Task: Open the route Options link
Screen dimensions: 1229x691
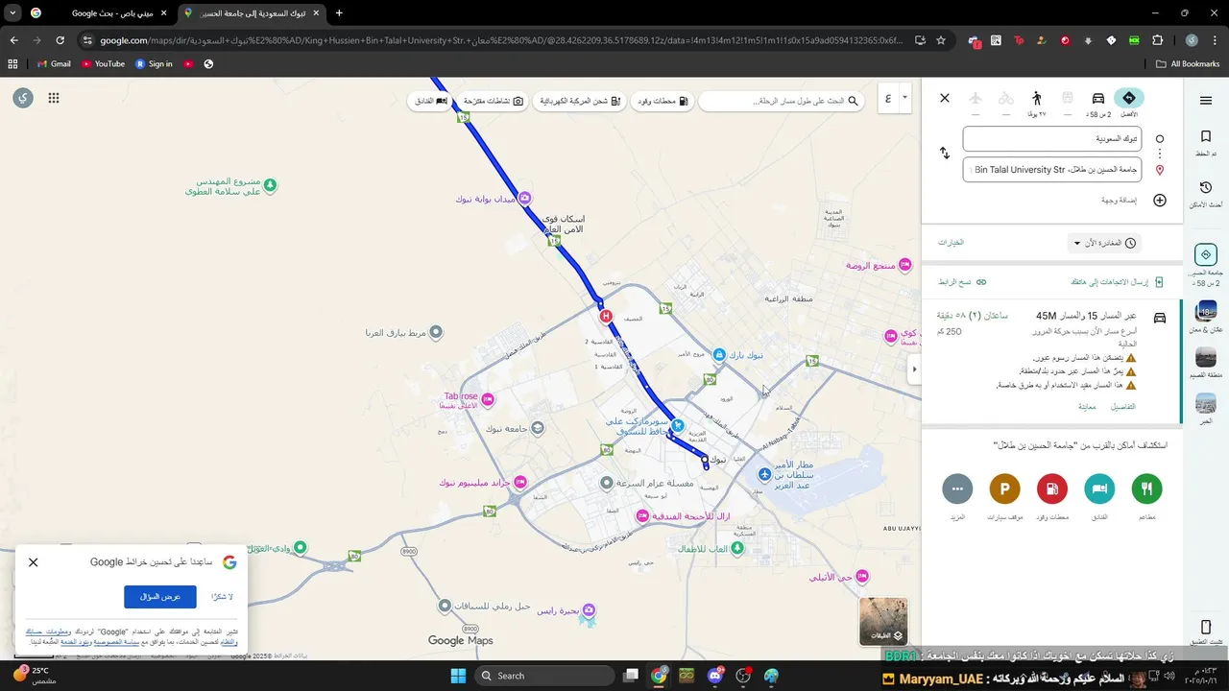Action: pyautogui.click(x=951, y=243)
